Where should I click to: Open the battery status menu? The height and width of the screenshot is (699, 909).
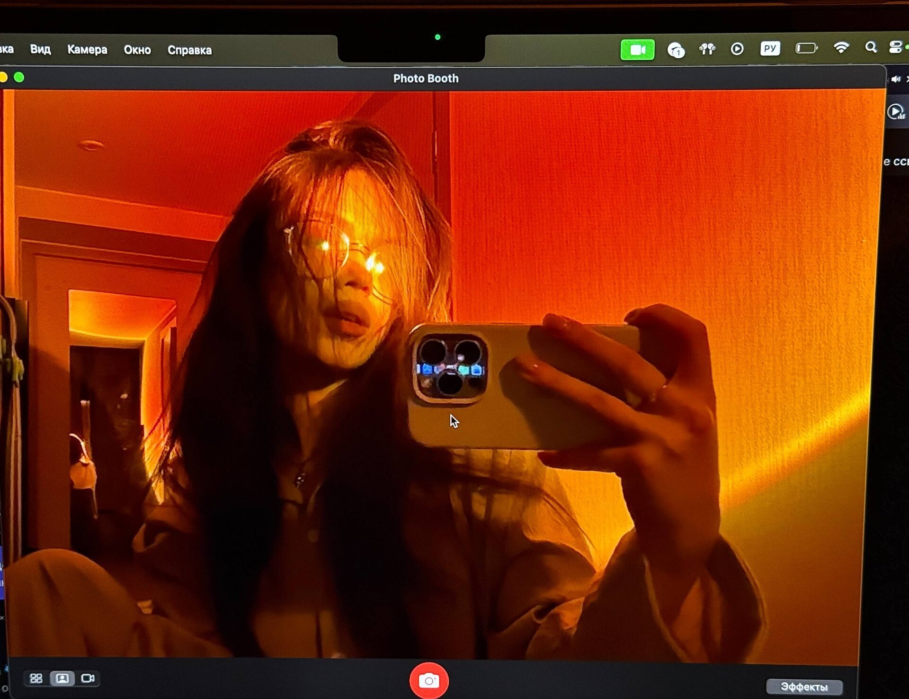pyautogui.click(x=806, y=48)
